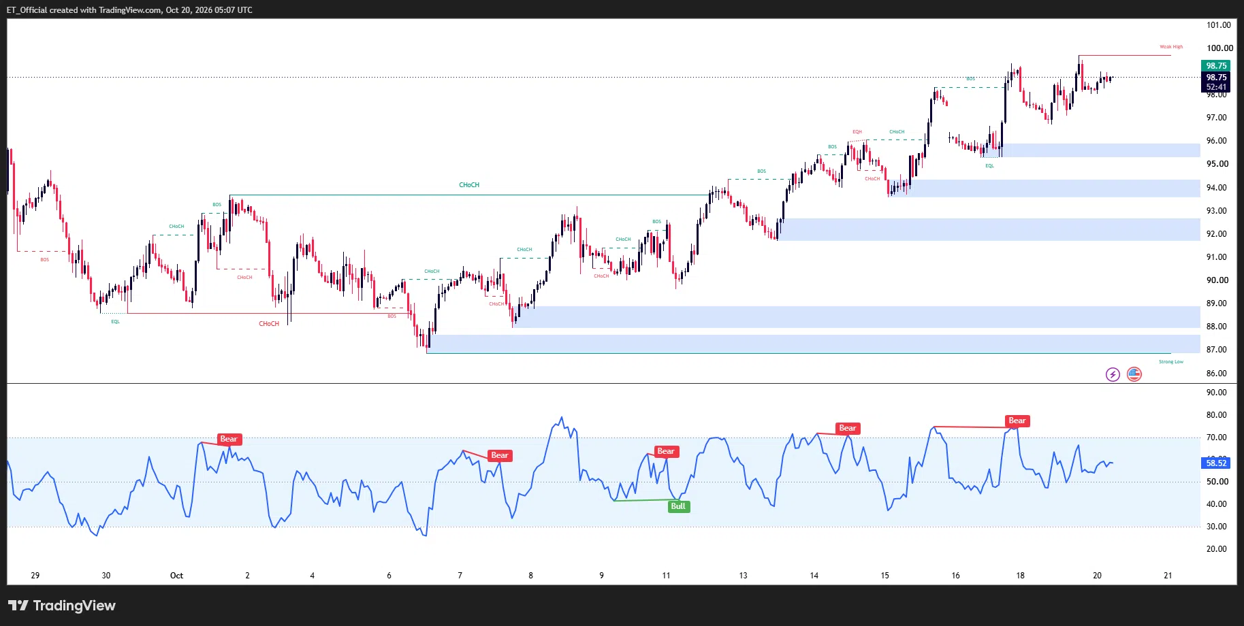This screenshot has height=626, width=1244.
Task: Click the leftmost Bear label near Oct
Action: point(229,439)
